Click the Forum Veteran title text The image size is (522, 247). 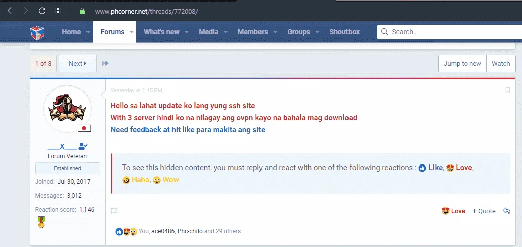click(x=67, y=156)
